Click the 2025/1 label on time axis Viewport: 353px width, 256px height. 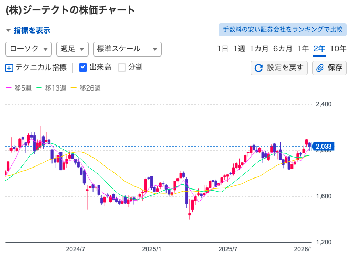click(152, 249)
